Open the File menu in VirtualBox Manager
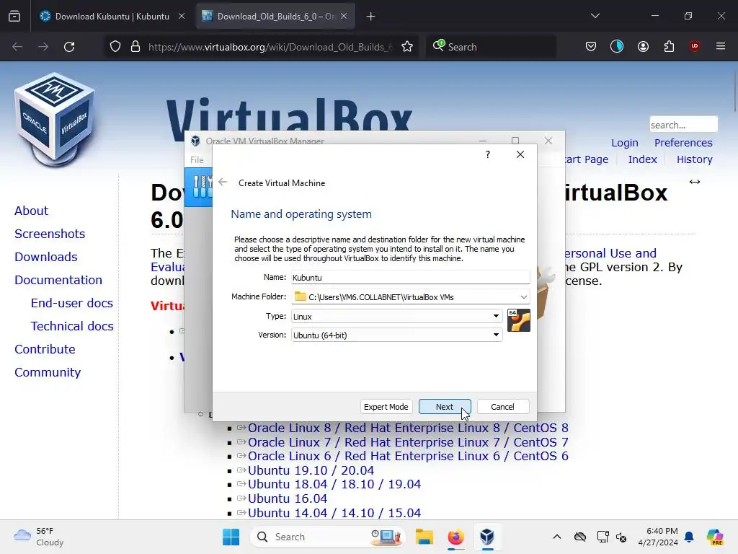The height and width of the screenshot is (554, 738). click(x=197, y=159)
